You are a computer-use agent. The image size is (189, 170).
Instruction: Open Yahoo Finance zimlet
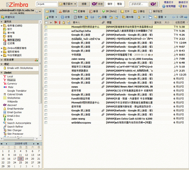click(9, 80)
